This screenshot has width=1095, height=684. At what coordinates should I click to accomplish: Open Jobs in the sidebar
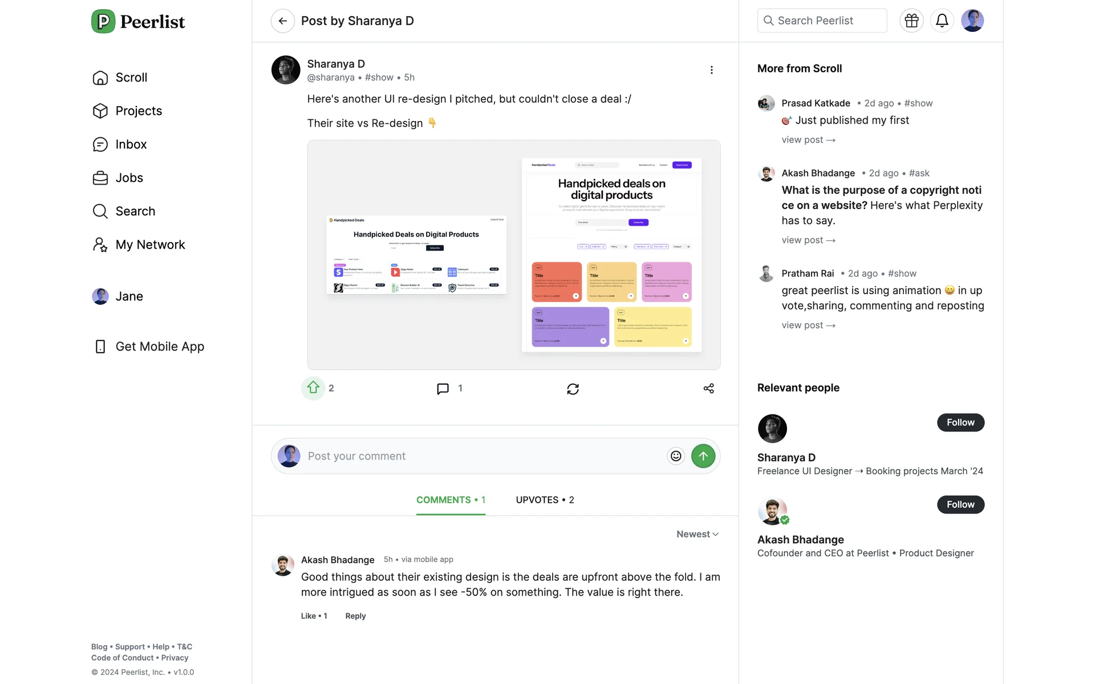(129, 178)
